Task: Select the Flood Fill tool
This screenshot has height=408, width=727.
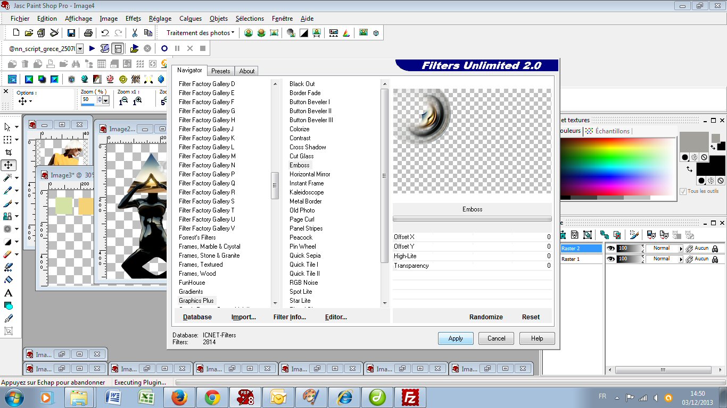Action: pos(8,280)
